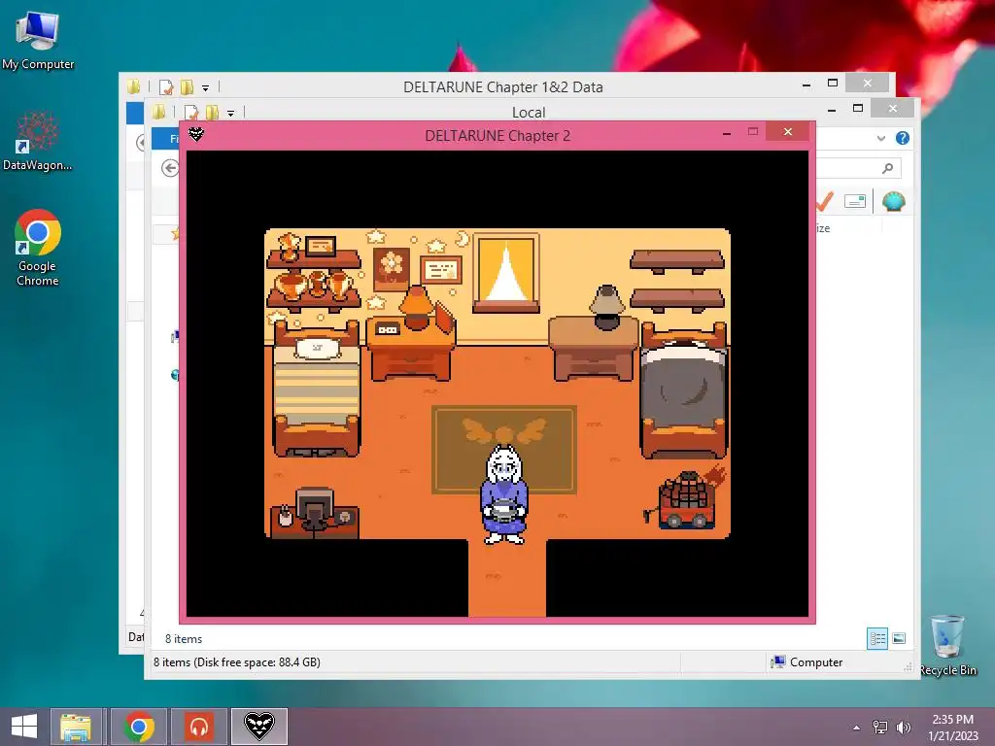Click the '8 items' count in Local window
The width and height of the screenshot is (995, 746).
tap(184, 639)
